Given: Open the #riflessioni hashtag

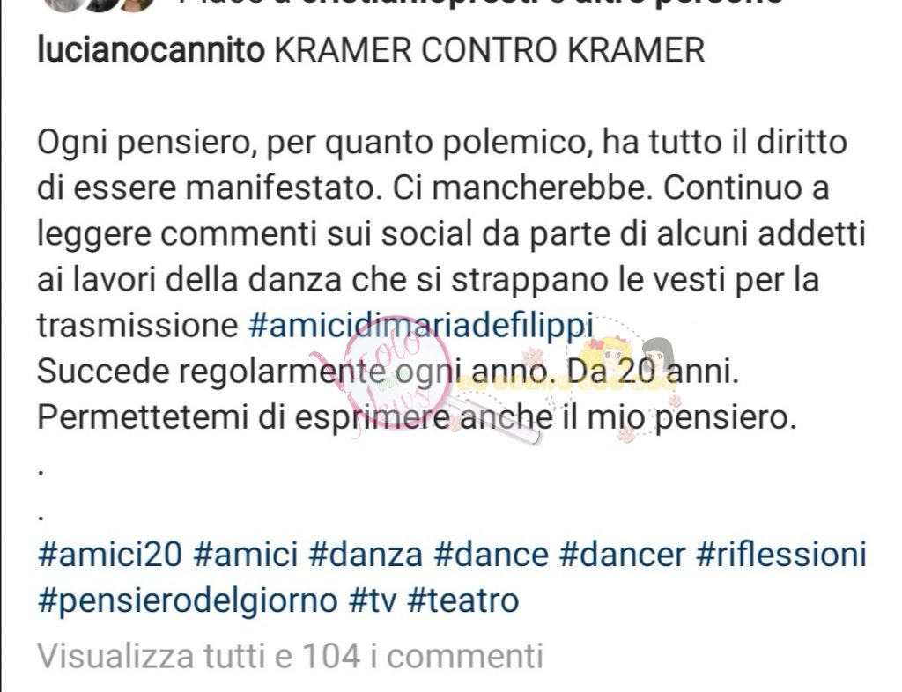Looking at the screenshot, I should (781, 556).
